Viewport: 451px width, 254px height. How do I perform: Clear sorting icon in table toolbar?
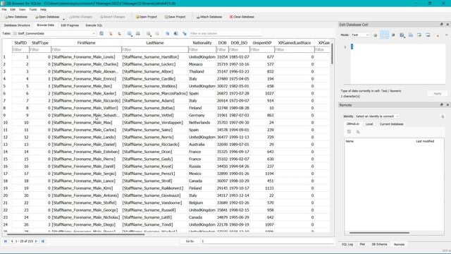(x=119, y=34)
